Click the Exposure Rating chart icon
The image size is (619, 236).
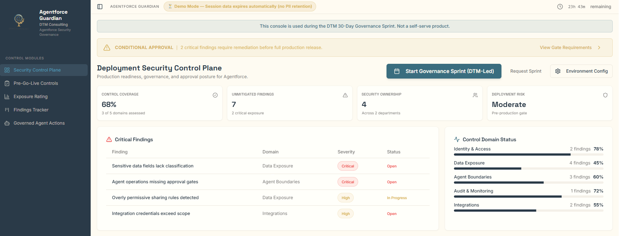tap(7, 97)
